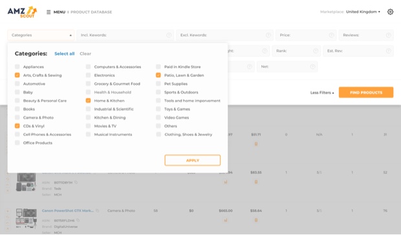Screen dimensions: 401x235
Task: Click help icon in Est. Rev filter
Action: pyautogui.click(x=389, y=51)
